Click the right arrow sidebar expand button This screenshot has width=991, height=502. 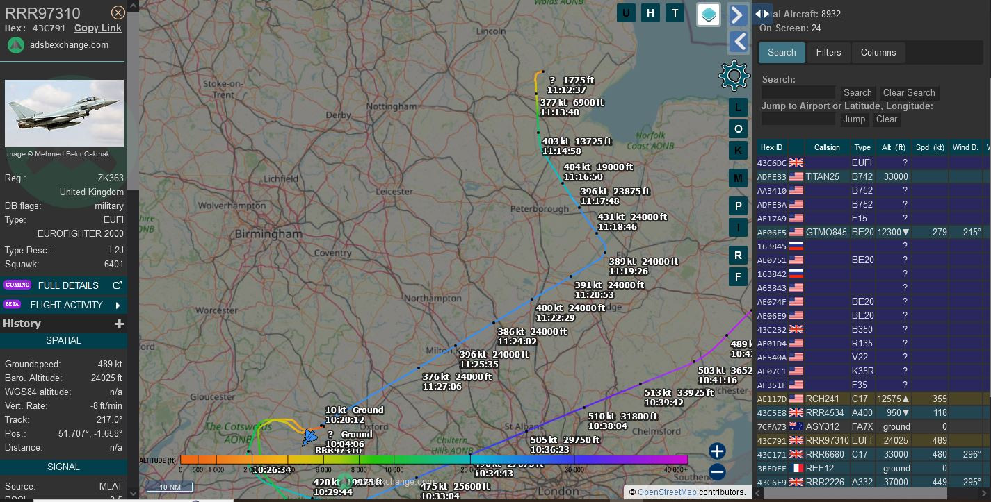point(738,15)
